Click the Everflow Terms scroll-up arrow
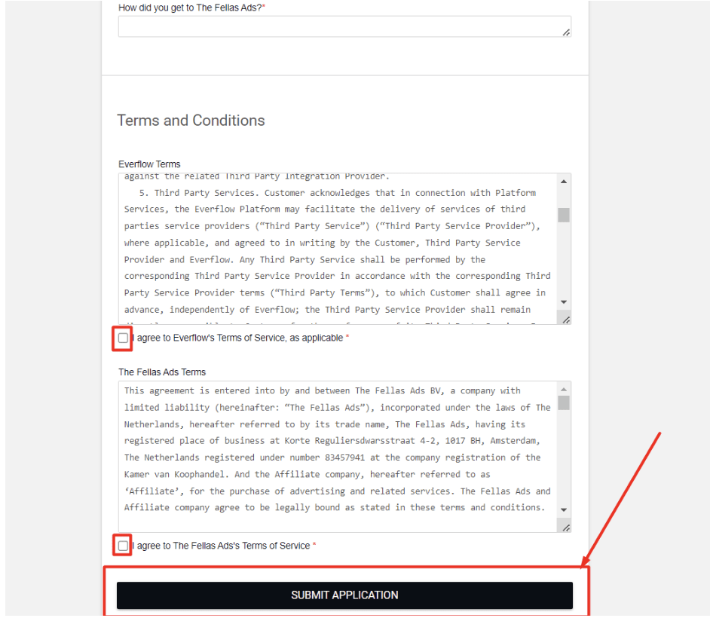The width and height of the screenshot is (710, 618). coord(564,182)
